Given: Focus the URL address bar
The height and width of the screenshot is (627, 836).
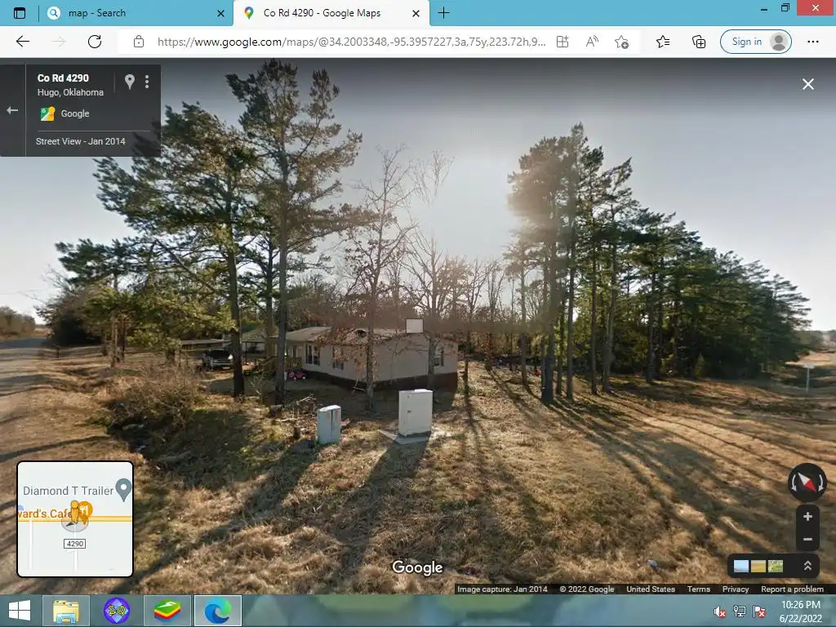Looking at the screenshot, I should (351, 42).
